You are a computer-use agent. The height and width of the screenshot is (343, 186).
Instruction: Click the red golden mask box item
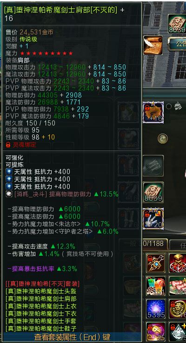[178, 263]
